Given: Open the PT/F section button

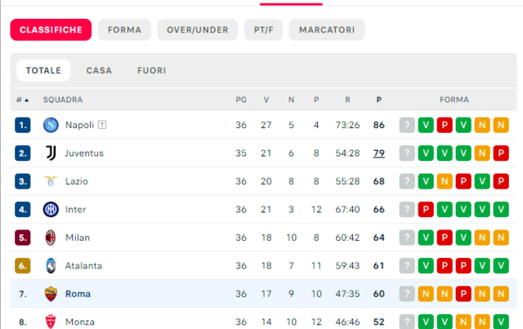Looking at the screenshot, I should click(x=263, y=29).
